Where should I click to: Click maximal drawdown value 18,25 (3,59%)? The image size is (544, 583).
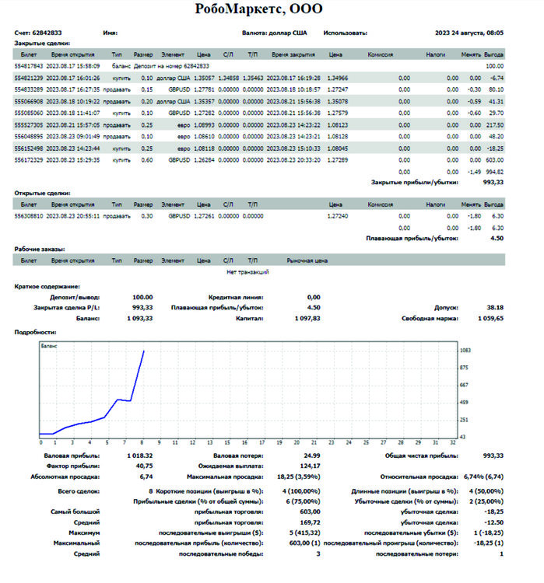tap(299, 477)
